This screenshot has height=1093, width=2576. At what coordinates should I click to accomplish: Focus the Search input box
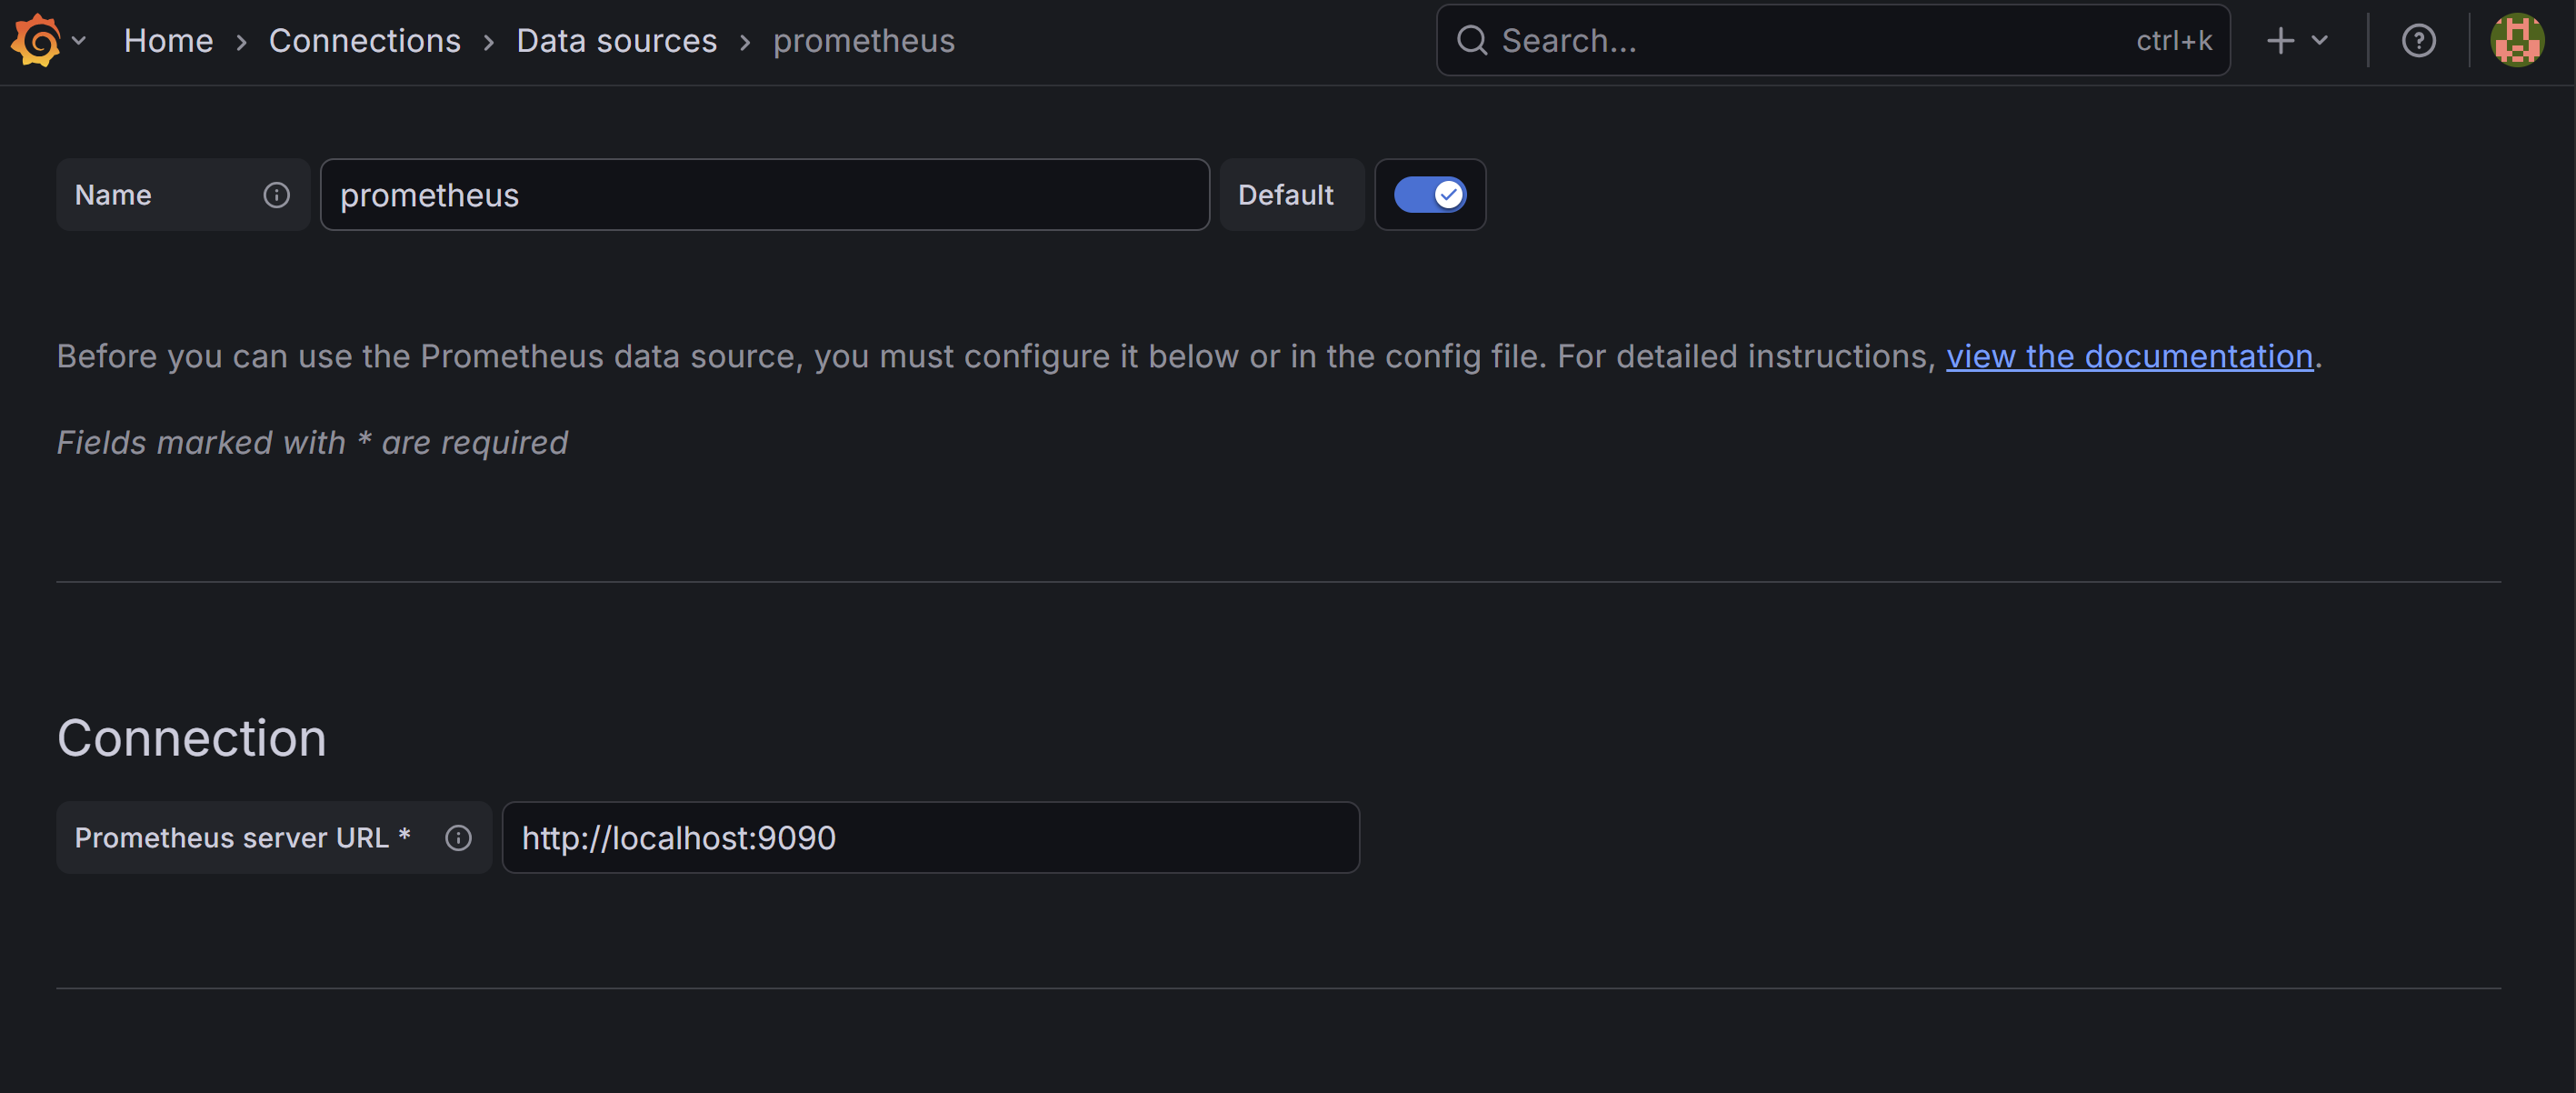click(1800, 41)
